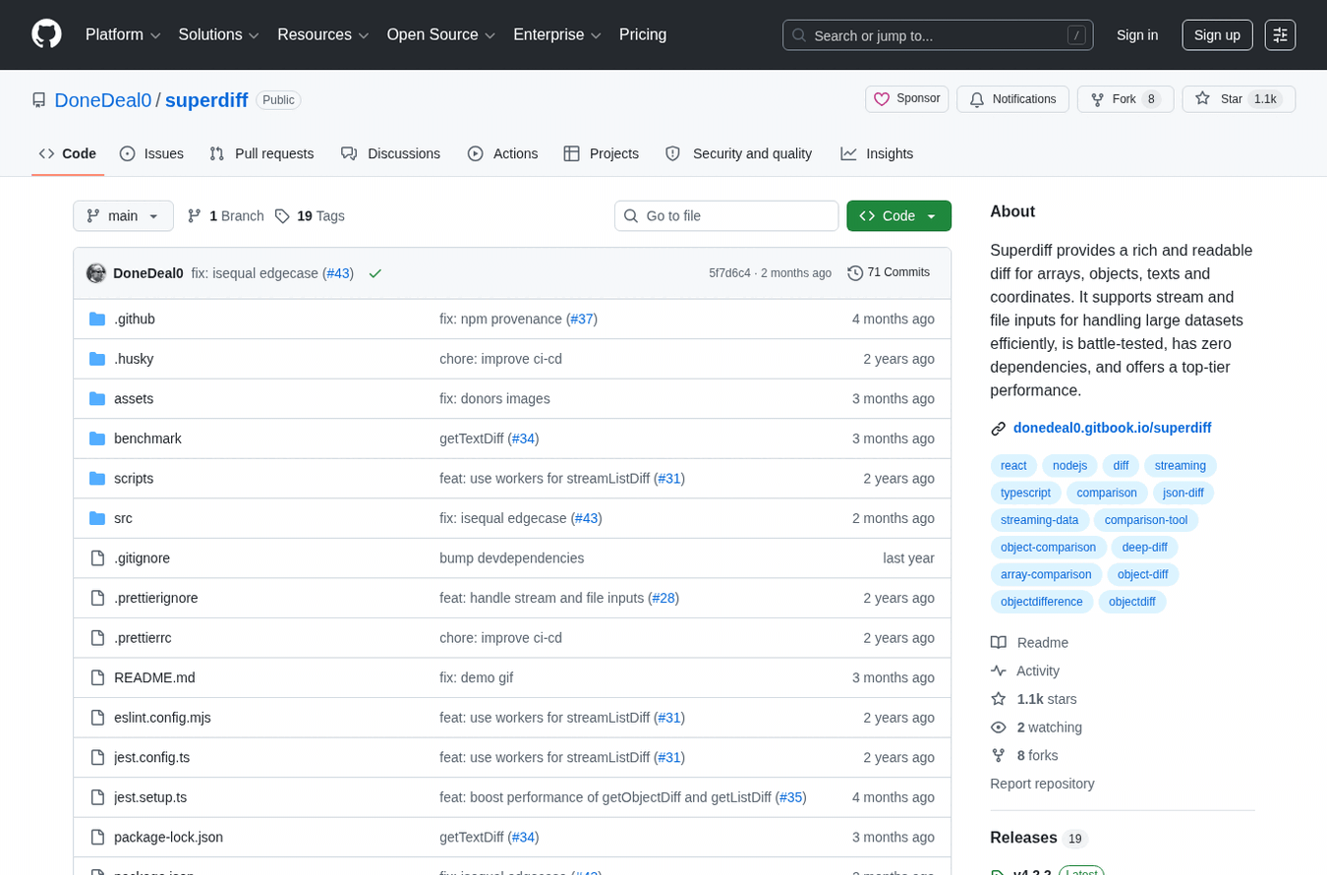Open pull request #37 link
The image size is (1327, 875).
pyautogui.click(x=582, y=320)
